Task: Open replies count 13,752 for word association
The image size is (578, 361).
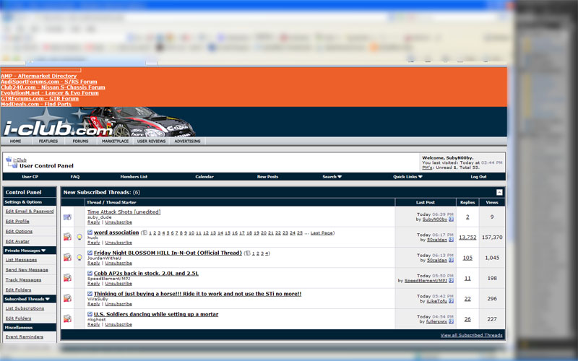Action: (467, 237)
